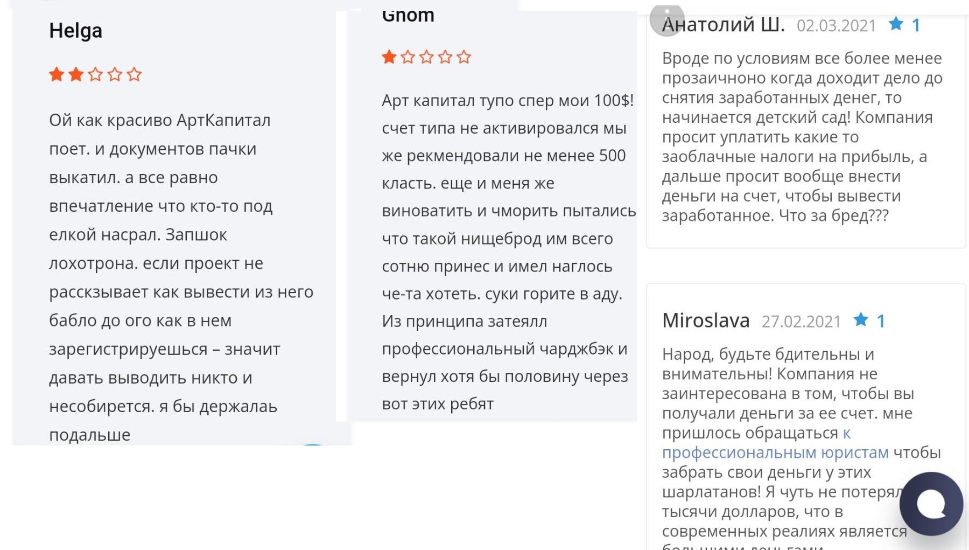Click the like count '1' on Miroslava's review
The image size is (969, 550).
click(x=881, y=321)
